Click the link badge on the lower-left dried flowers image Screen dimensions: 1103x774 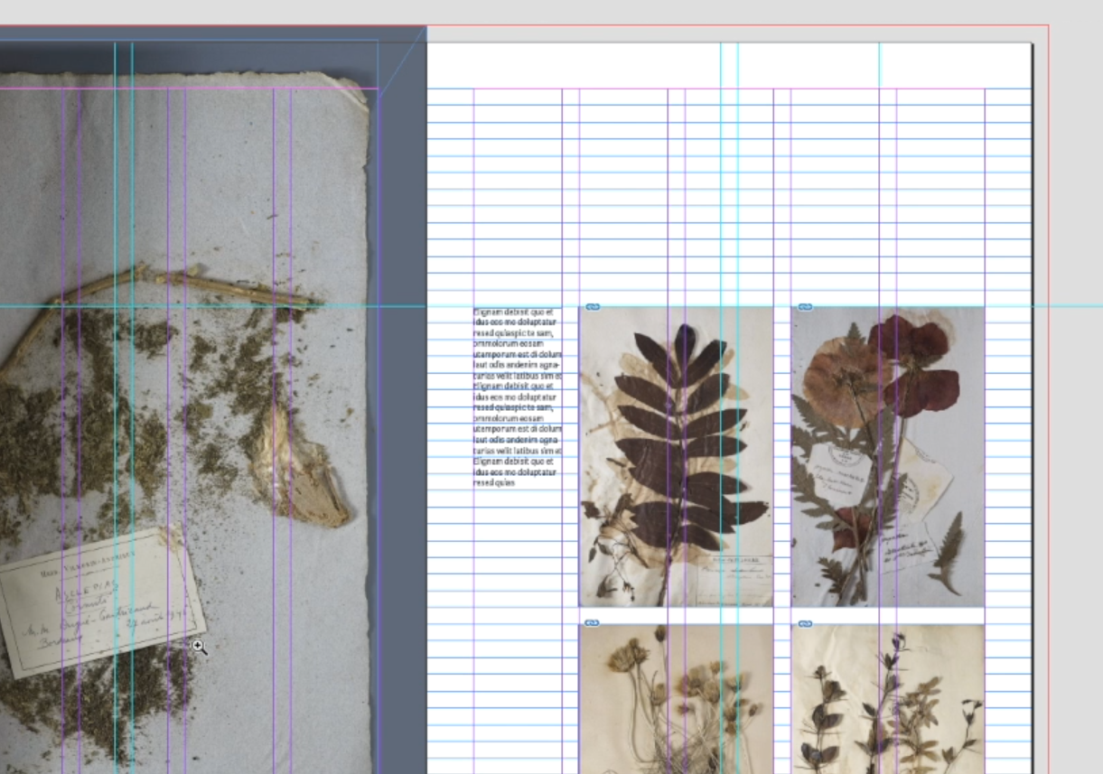coord(593,623)
